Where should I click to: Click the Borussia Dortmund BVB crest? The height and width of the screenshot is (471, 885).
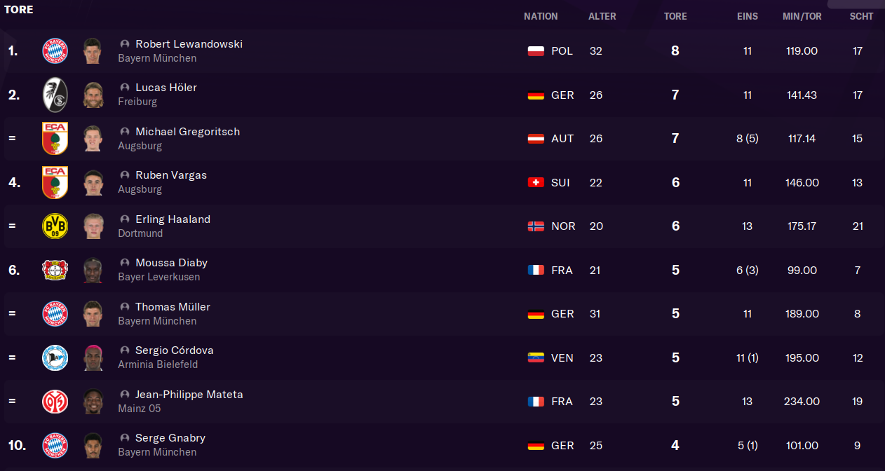55,226
